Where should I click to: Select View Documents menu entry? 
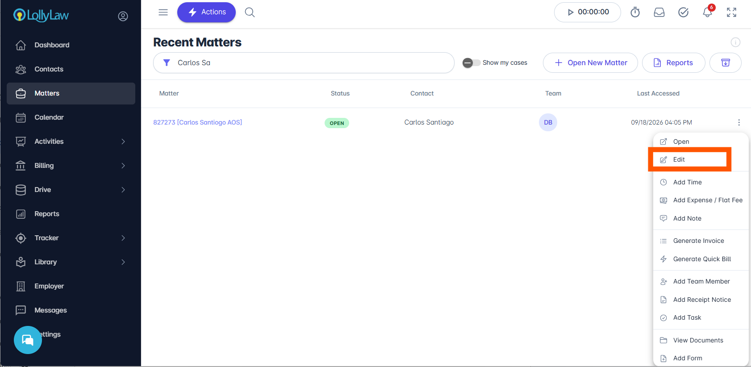701,340
